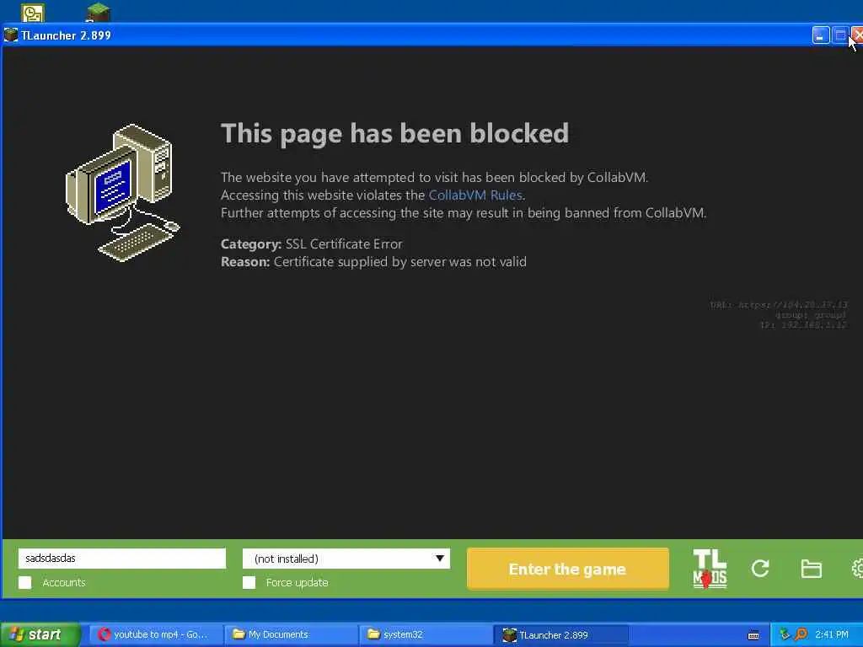Minimize the TLauncher window

coord(821,35)
